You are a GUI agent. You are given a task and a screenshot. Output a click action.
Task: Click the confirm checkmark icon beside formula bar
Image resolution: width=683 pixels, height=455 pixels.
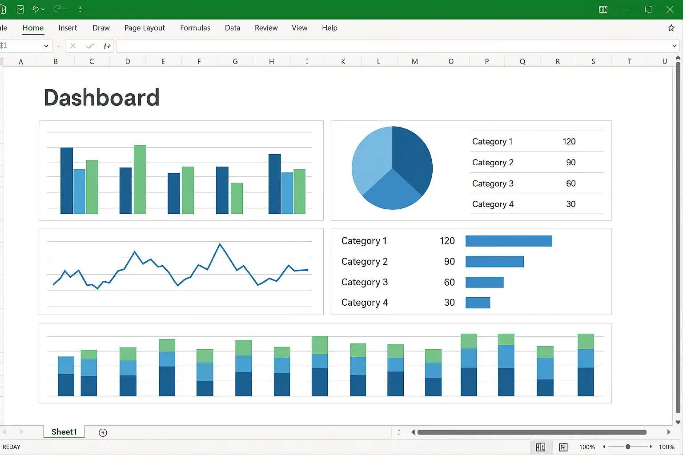[90, 46]
